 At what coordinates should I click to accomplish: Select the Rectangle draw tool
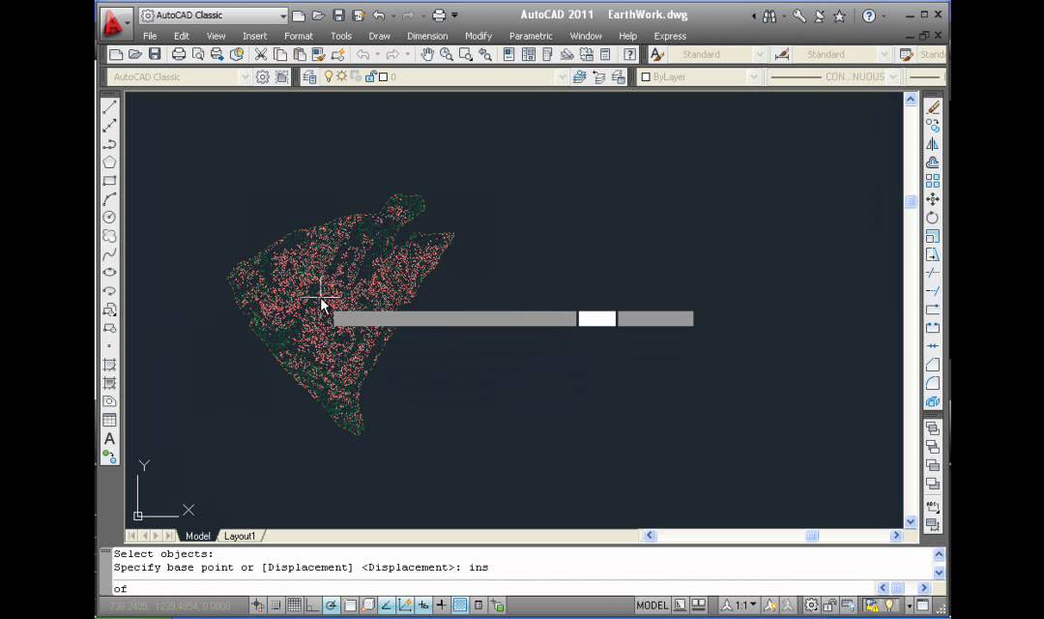click(110, 181)
